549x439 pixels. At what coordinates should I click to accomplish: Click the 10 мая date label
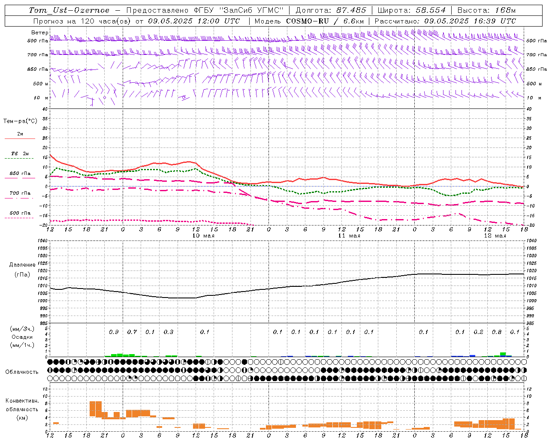[203, 236]
